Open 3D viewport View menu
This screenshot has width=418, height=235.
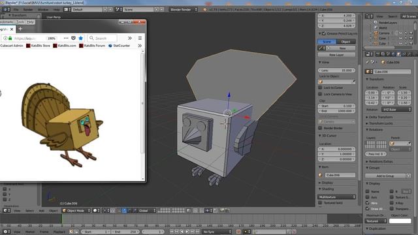point(17,211)
